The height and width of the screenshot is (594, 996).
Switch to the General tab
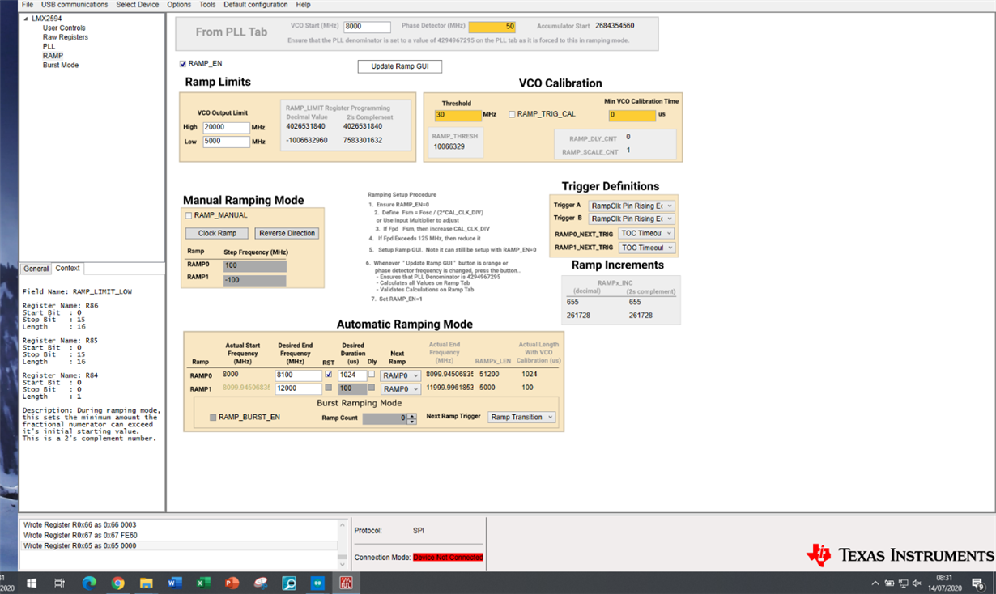[36, 269]
